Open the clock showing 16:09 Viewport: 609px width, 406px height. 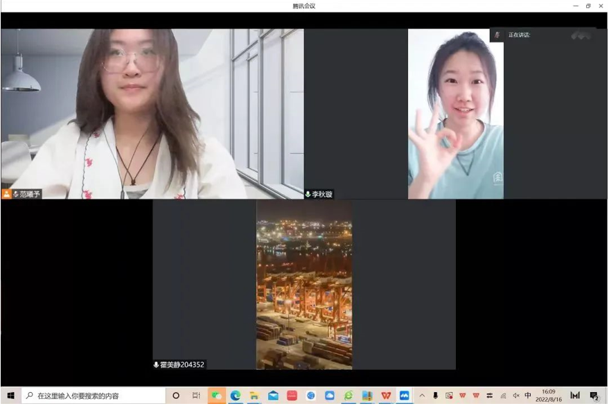[549, 396]
